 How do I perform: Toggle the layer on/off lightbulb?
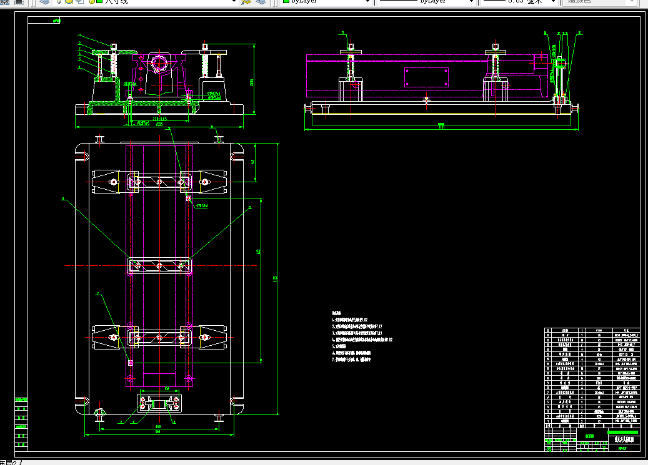[59, 2]
